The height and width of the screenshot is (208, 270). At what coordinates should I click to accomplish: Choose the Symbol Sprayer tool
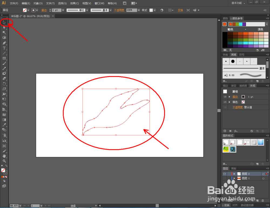pos(4,135)
